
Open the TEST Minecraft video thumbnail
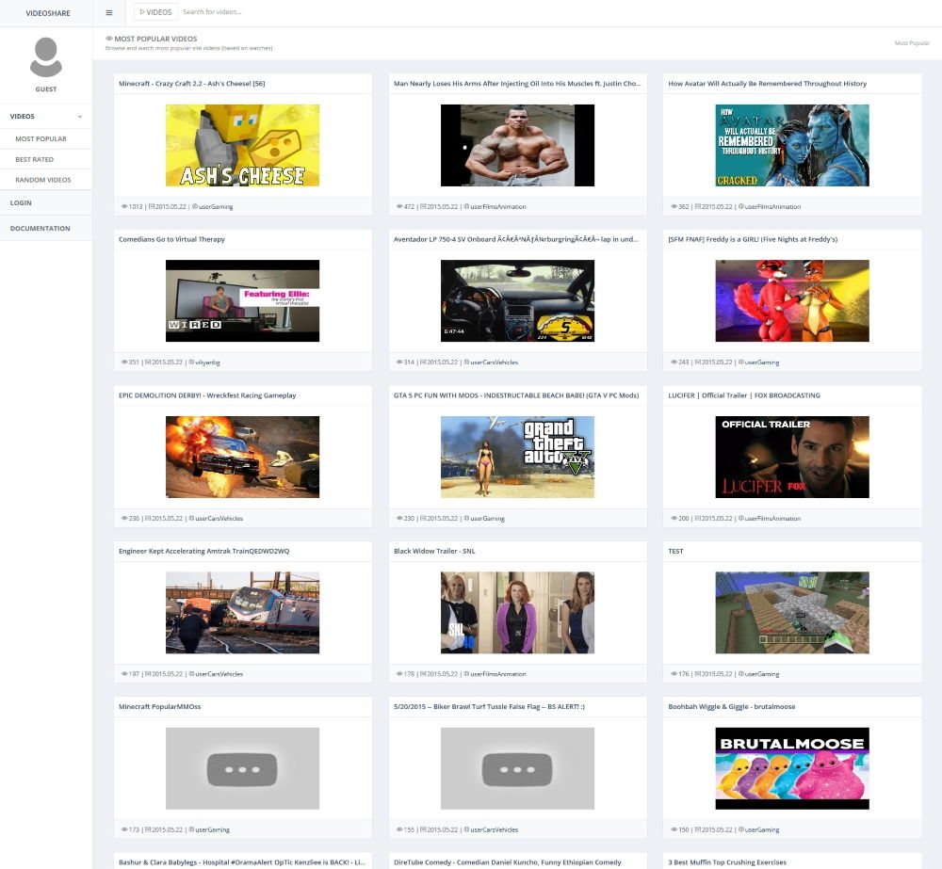point(792,613)
